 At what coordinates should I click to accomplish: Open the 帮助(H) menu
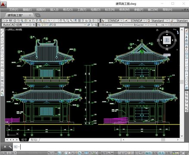[x=167, y=9]
